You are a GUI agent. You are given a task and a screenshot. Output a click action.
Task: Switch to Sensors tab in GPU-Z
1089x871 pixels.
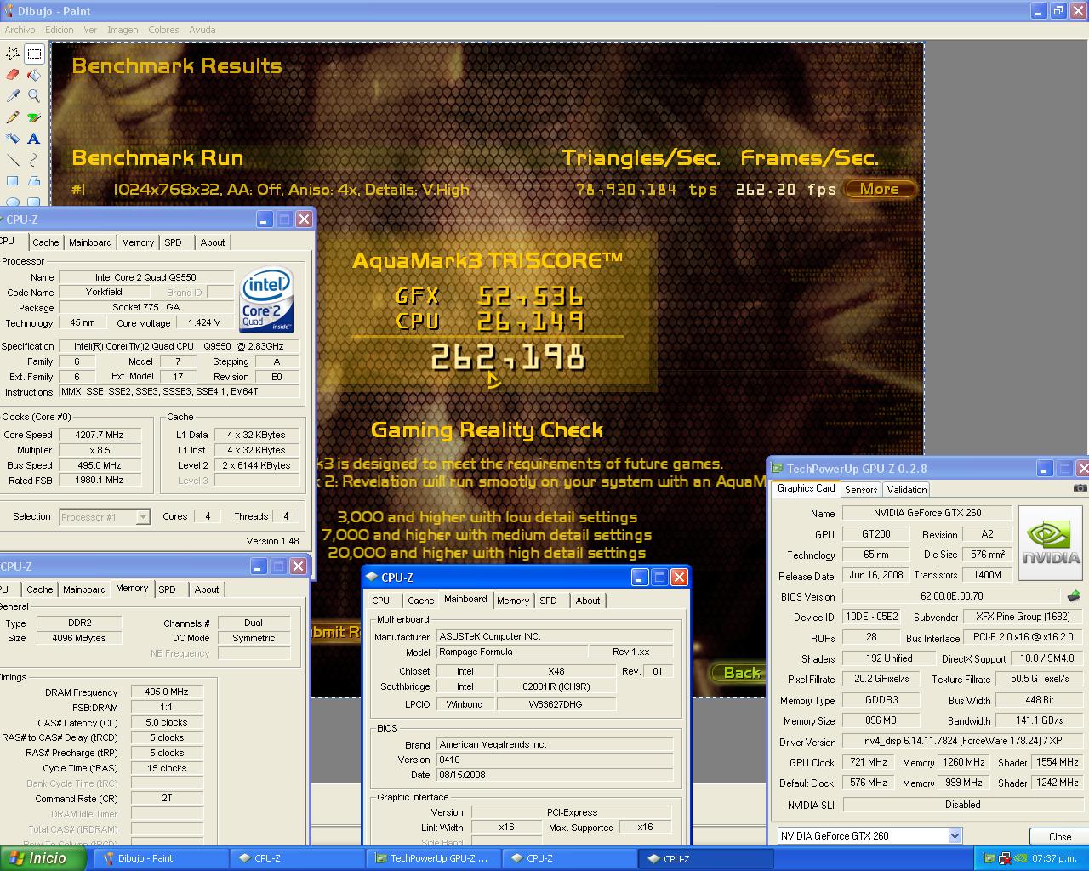click(x=861, y=490)
